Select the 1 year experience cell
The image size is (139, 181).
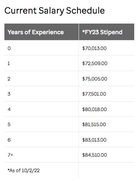point(42,63)
